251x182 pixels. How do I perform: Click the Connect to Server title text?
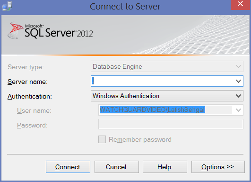pos(125,7)
